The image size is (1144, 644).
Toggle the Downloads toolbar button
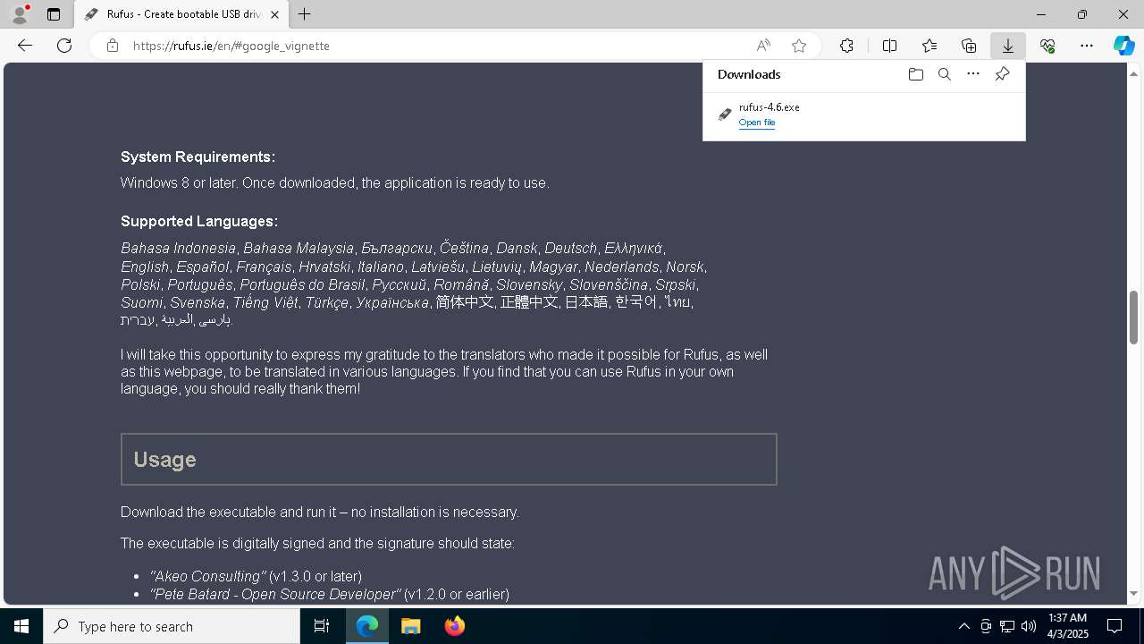pyautogui.click(x=1008, y=46)
